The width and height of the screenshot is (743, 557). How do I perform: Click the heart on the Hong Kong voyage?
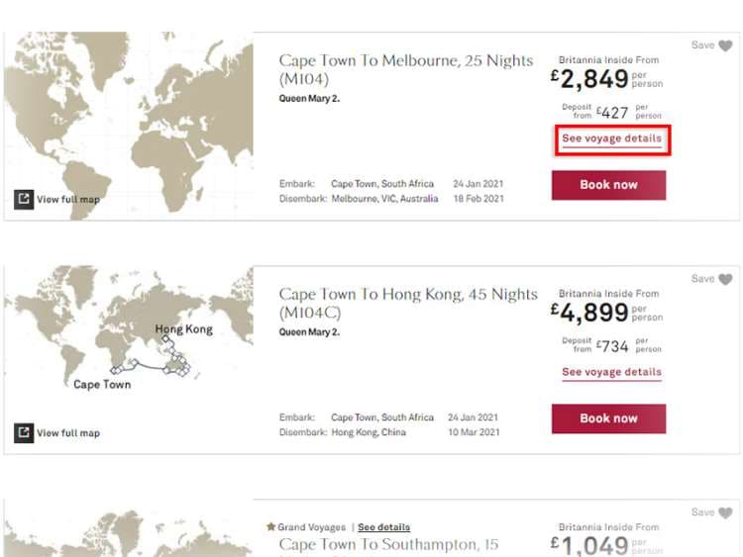726,279
